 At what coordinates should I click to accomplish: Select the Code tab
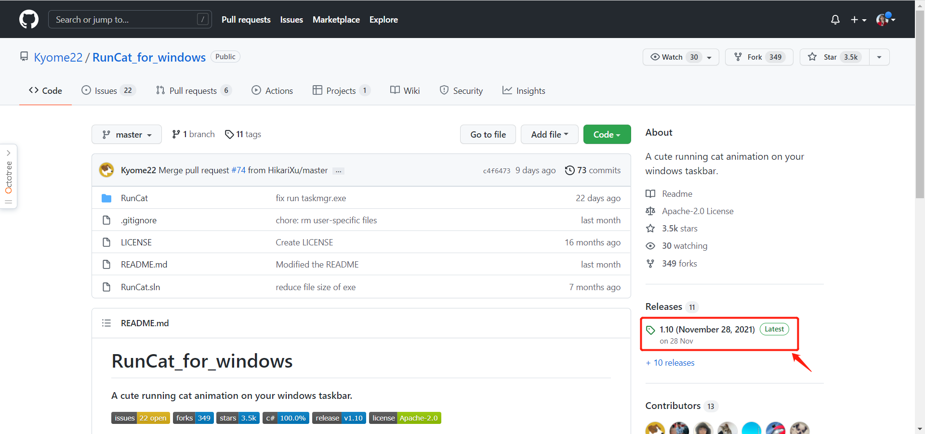click(45, 90)
